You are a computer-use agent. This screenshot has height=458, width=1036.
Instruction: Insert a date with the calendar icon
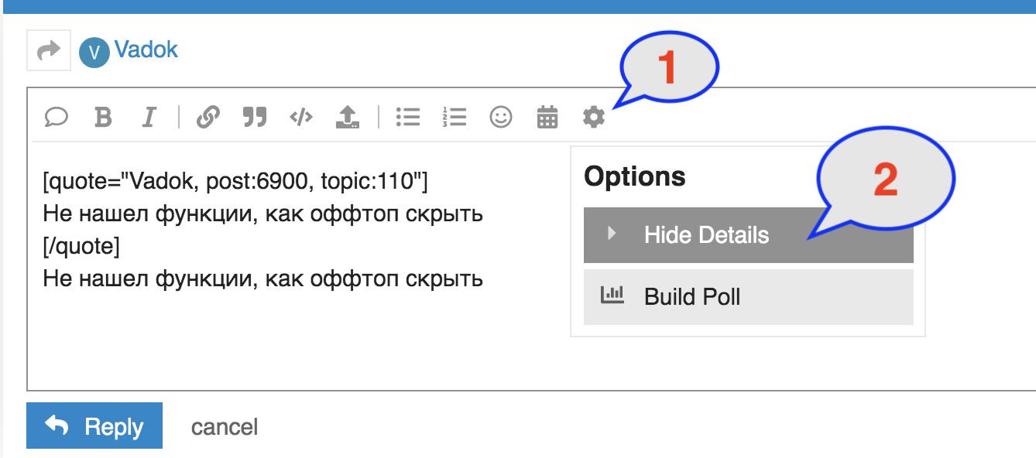547,117
